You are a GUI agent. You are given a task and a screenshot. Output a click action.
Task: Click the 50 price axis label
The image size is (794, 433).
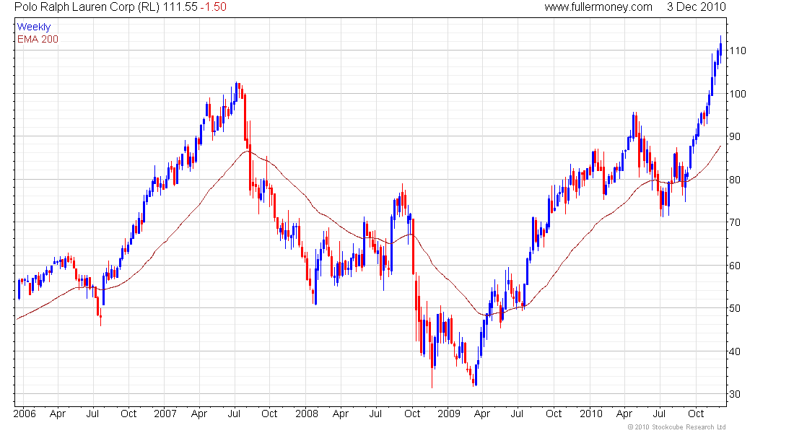[x=735, y=308]
